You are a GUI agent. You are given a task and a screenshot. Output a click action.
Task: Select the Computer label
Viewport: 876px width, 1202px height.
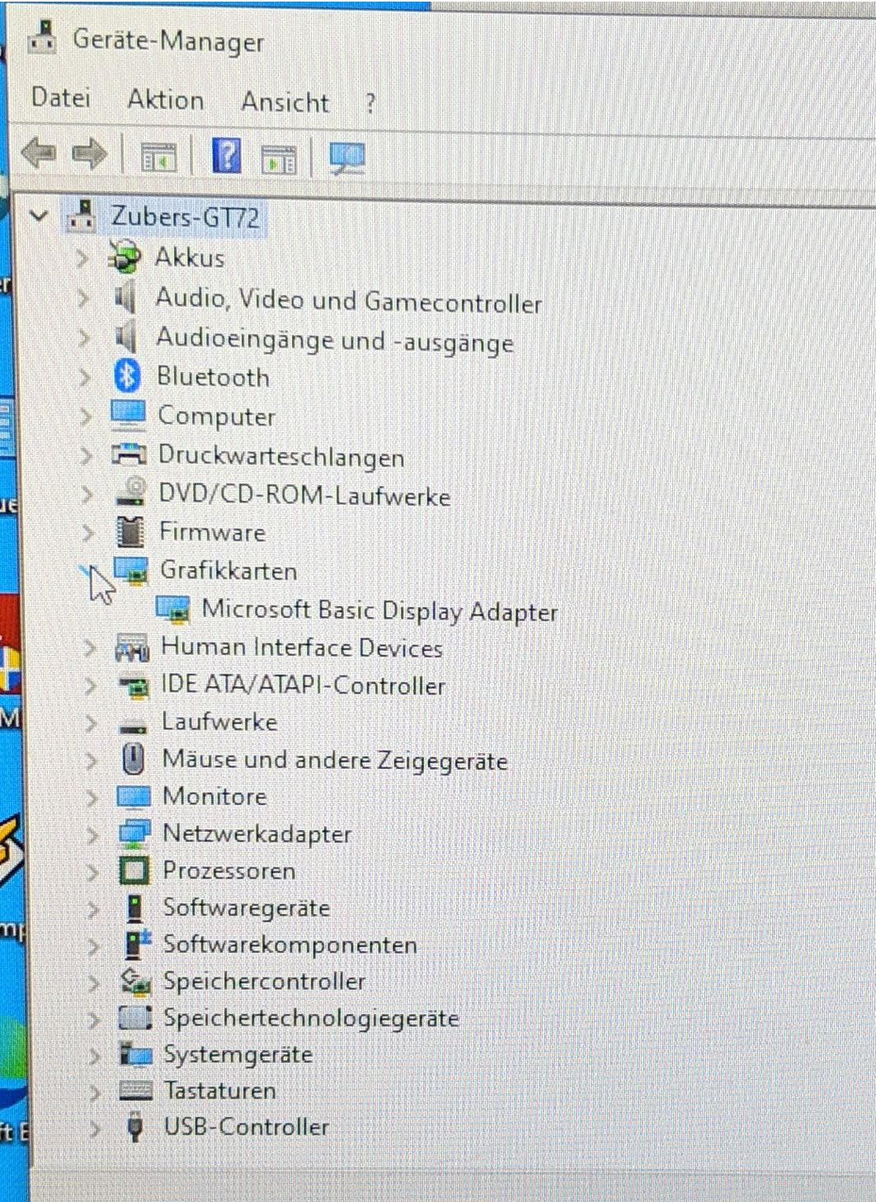pyautogui.click(x=216, y=416)
